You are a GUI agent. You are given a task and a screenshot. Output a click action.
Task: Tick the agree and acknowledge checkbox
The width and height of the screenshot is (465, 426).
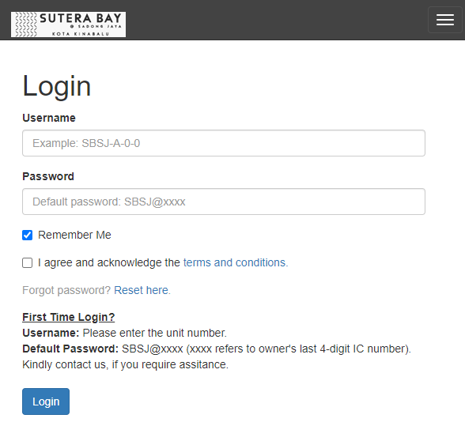pos(27,262)
